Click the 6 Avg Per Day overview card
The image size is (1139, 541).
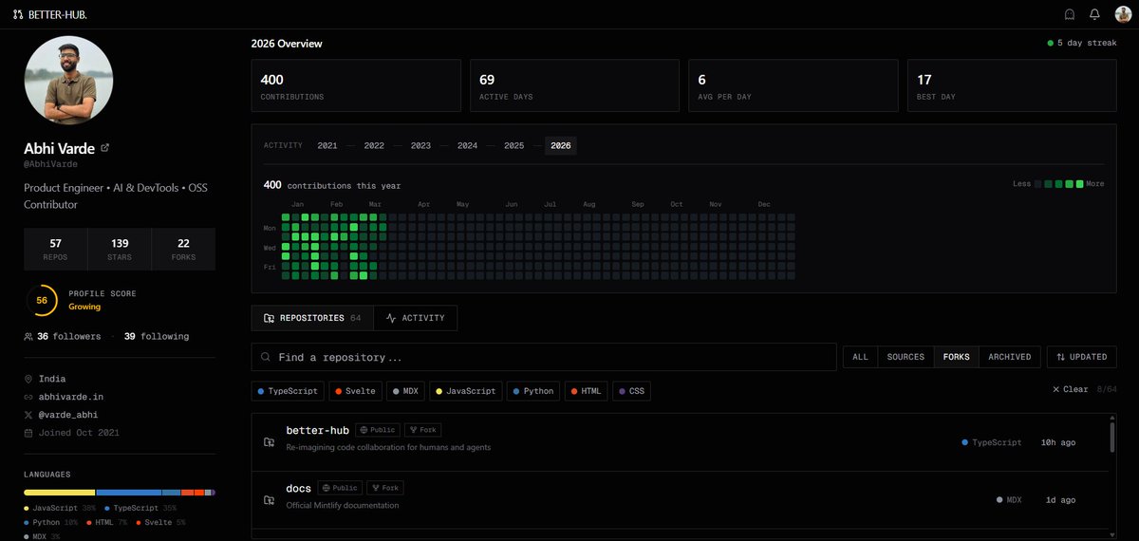[793, 86]
